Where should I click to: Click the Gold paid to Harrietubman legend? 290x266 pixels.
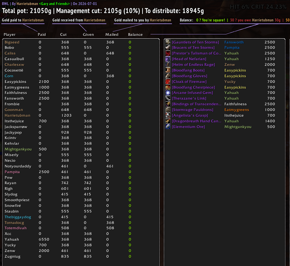tap(23, 20)
